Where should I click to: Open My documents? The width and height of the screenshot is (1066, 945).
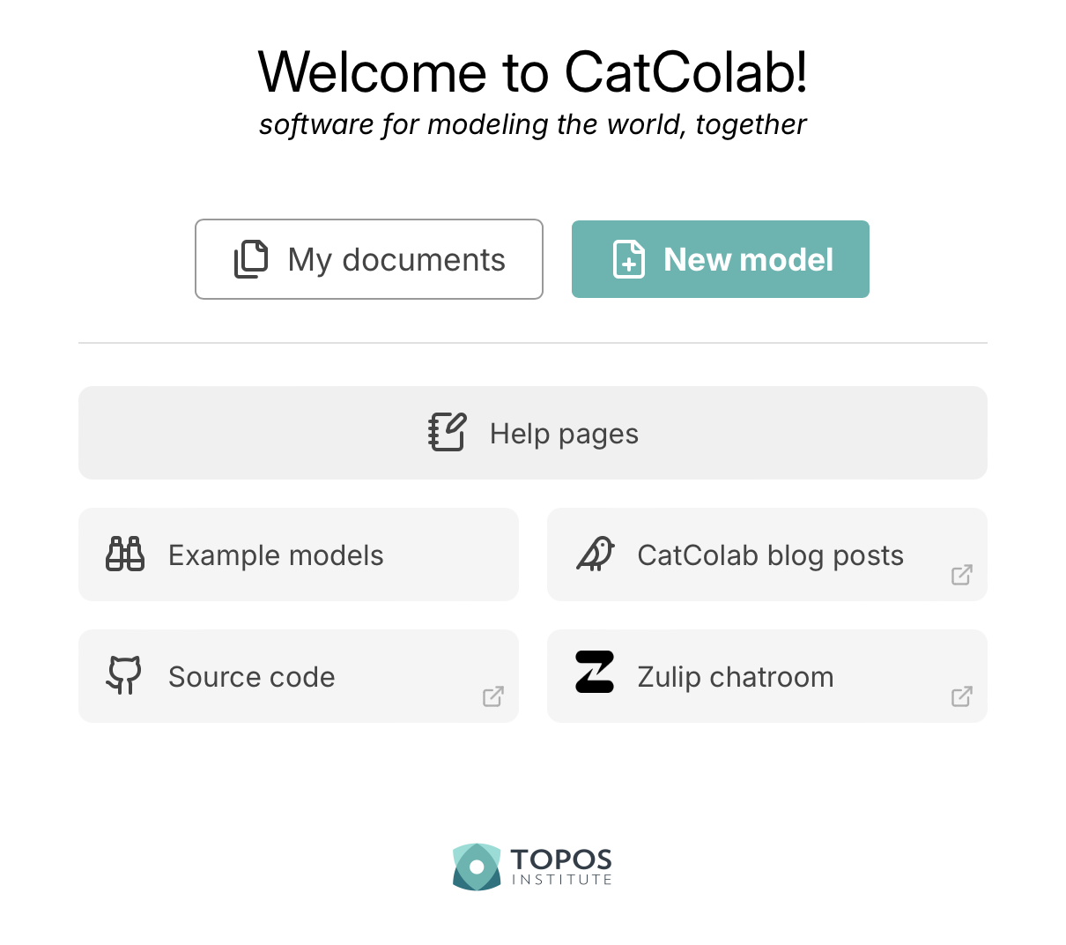369,259
